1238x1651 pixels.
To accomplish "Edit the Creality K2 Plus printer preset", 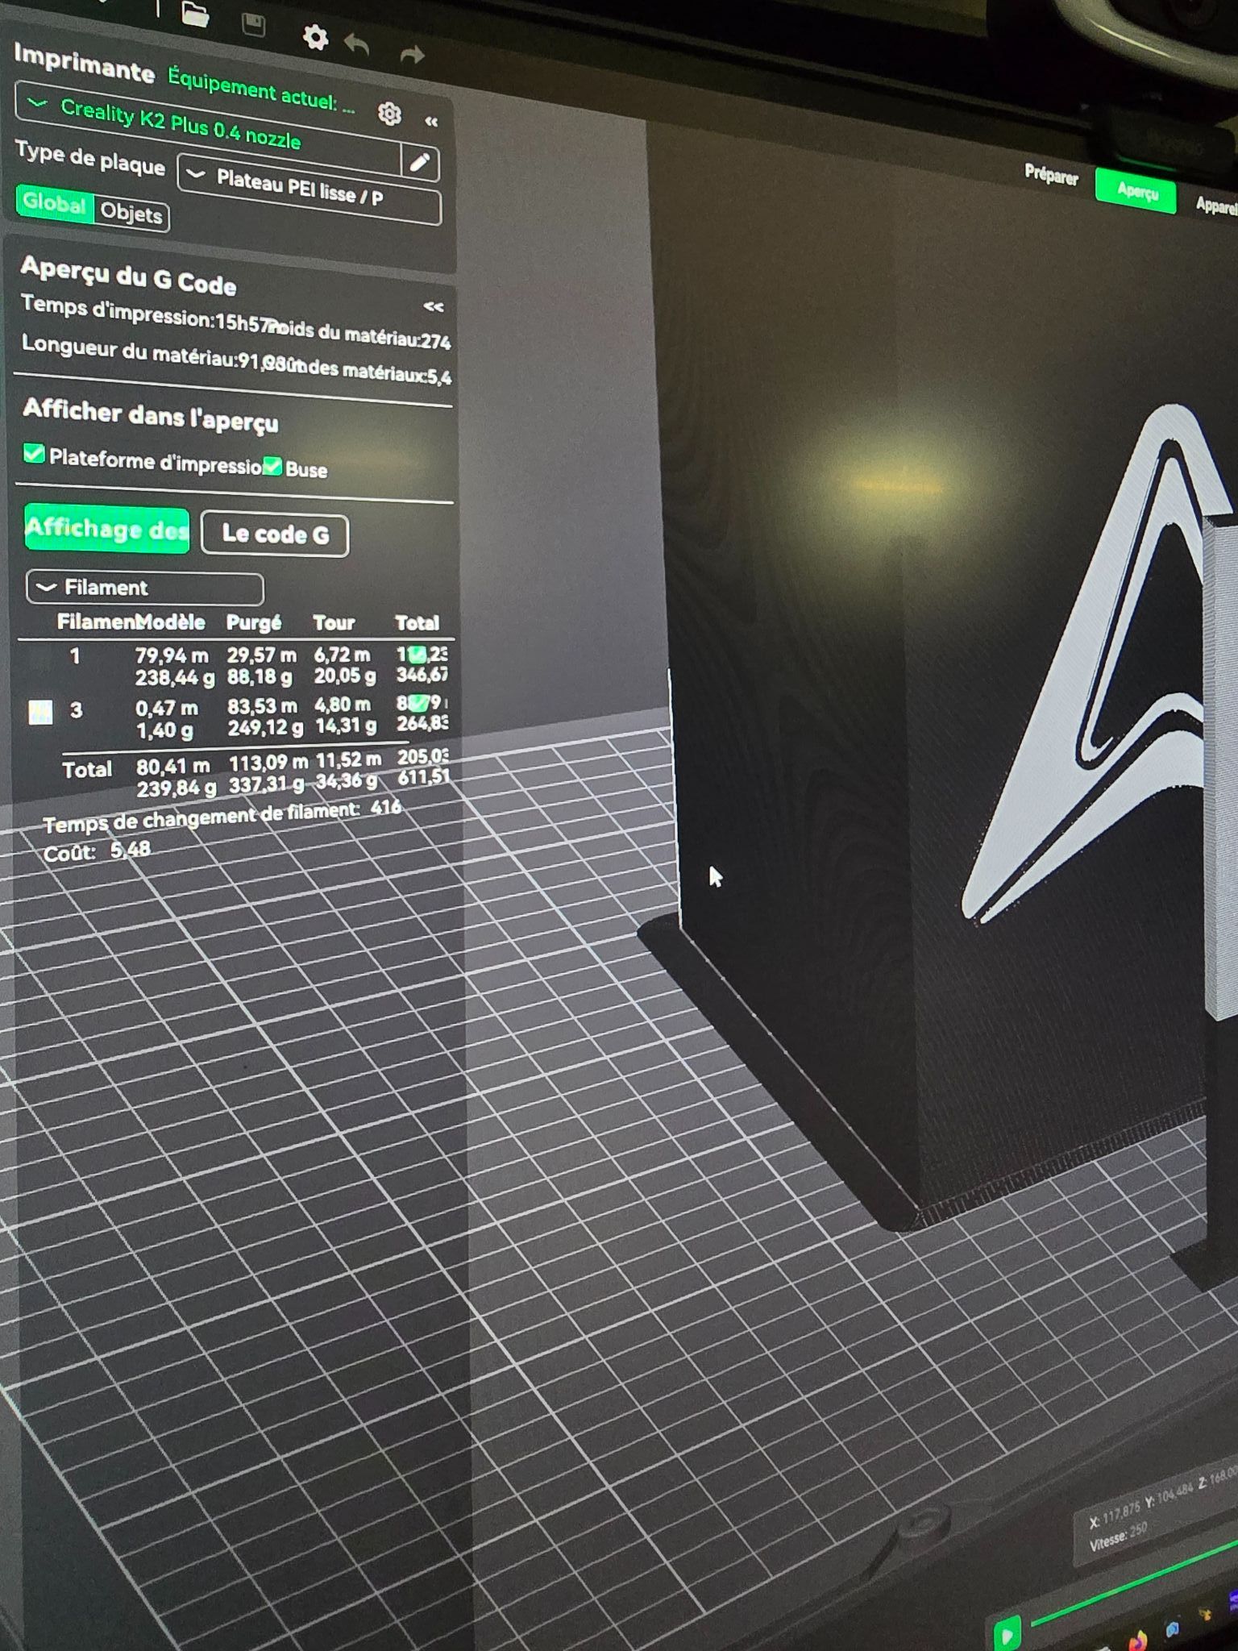I will click(420, 163).
